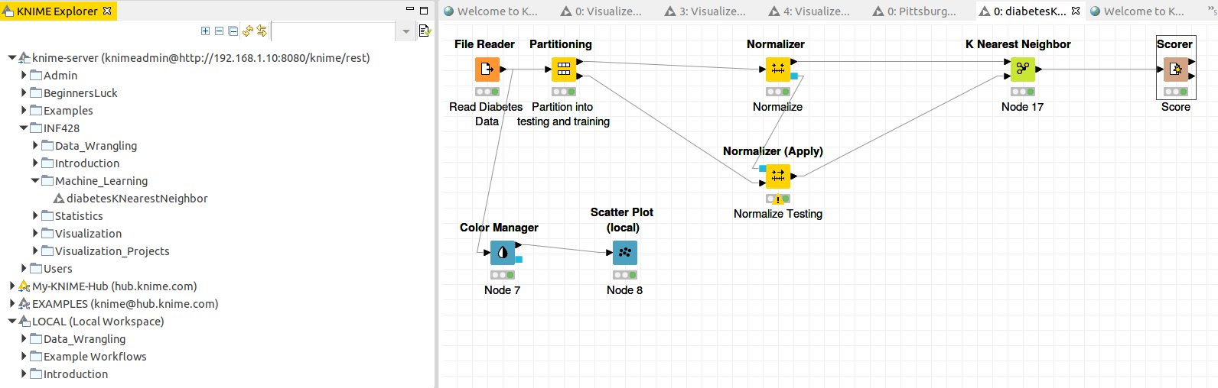Click the collapse all button in Explorer toolbar
Image resolution: width=1218 pixels, height=388 pixels.
pos(233,31)
